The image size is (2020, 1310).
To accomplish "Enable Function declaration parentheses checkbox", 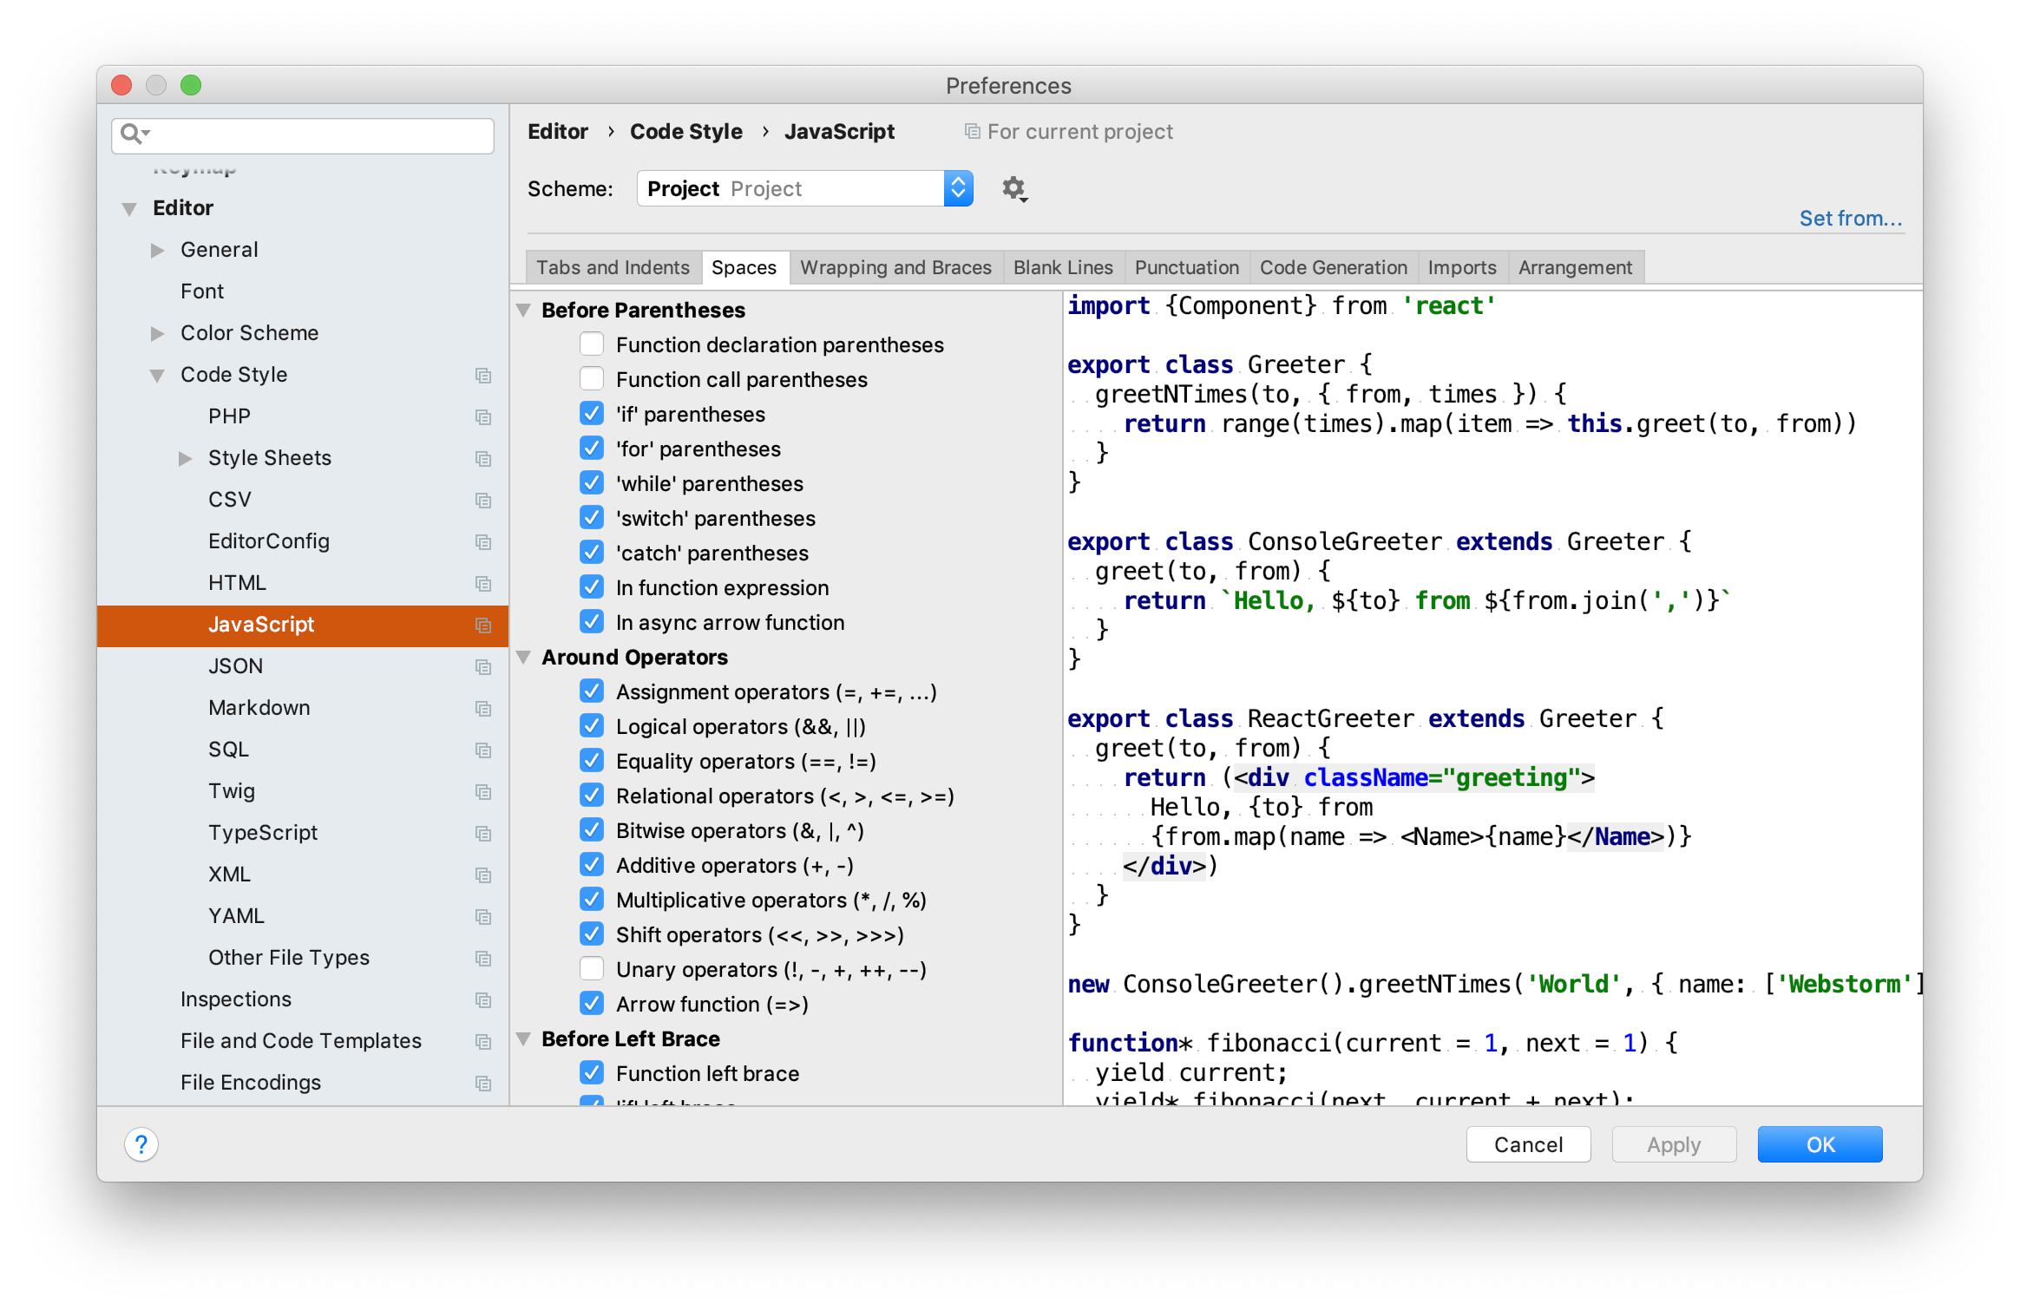I will (592, 344).
